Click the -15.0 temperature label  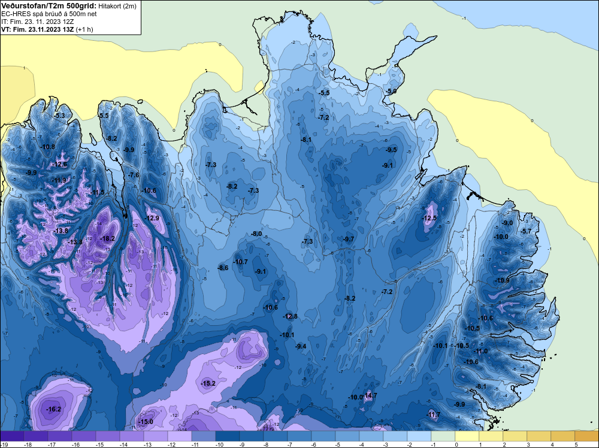[x=146, y=422]
